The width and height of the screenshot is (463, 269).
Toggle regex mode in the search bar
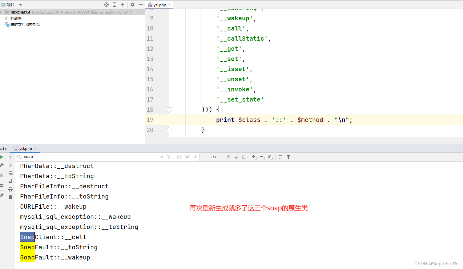(195, 157)
